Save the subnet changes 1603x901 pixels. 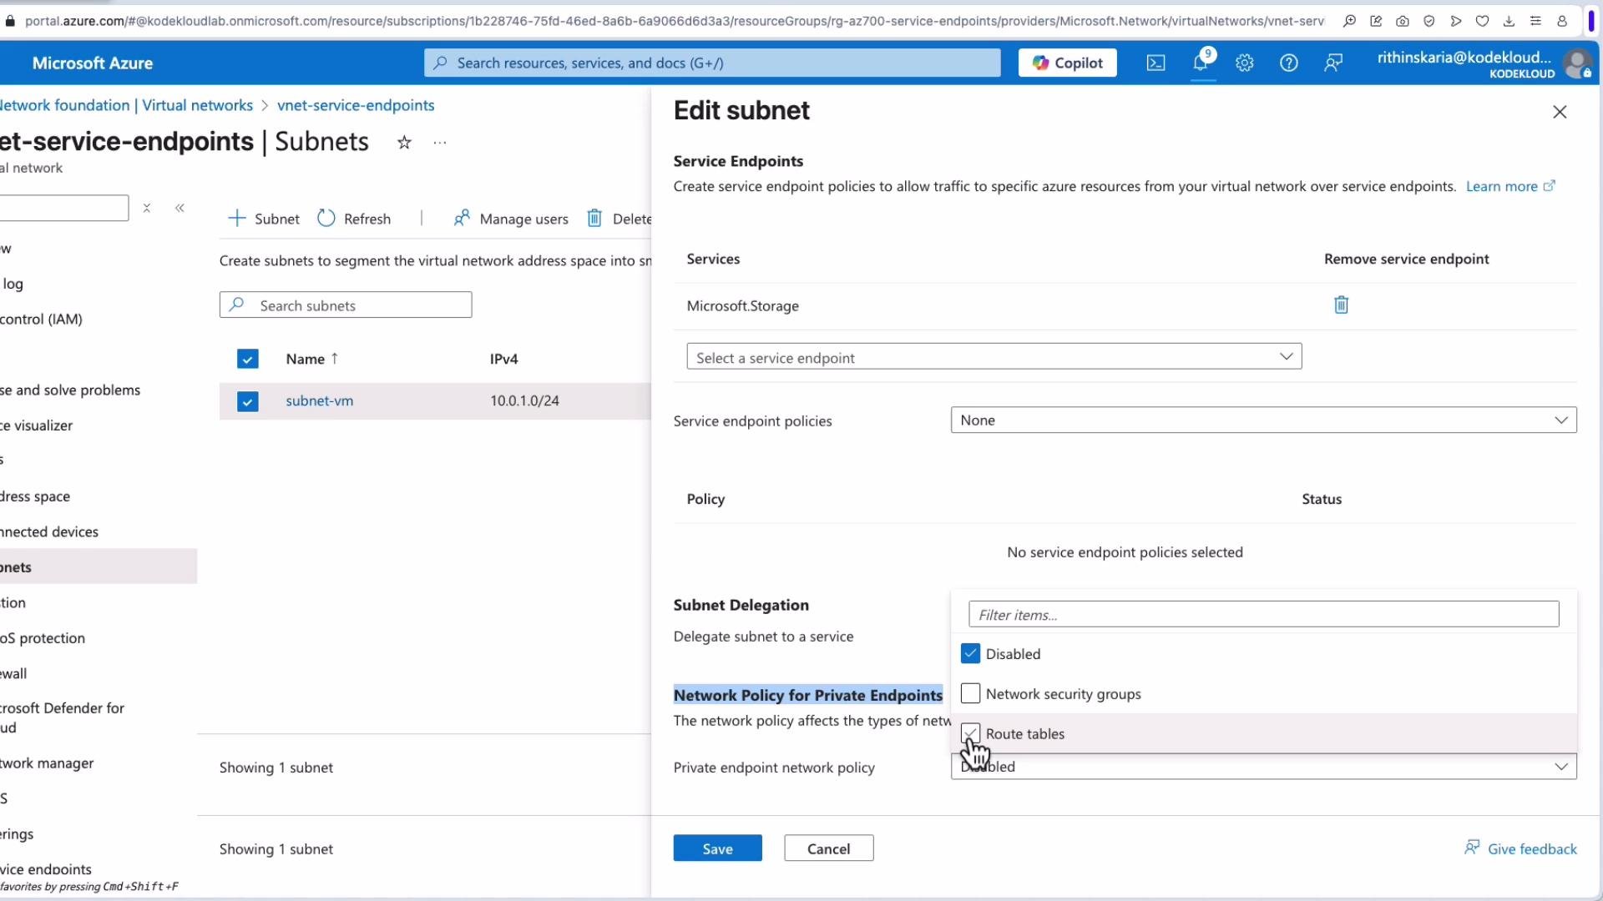(x=717, y=848)
